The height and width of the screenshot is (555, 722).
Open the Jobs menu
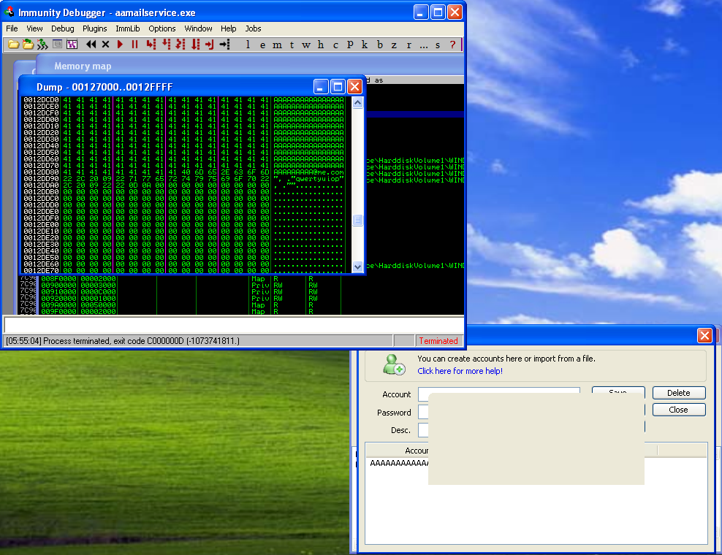click(254, 28)
